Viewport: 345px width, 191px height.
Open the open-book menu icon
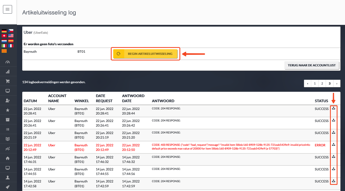tap(8, 139)
